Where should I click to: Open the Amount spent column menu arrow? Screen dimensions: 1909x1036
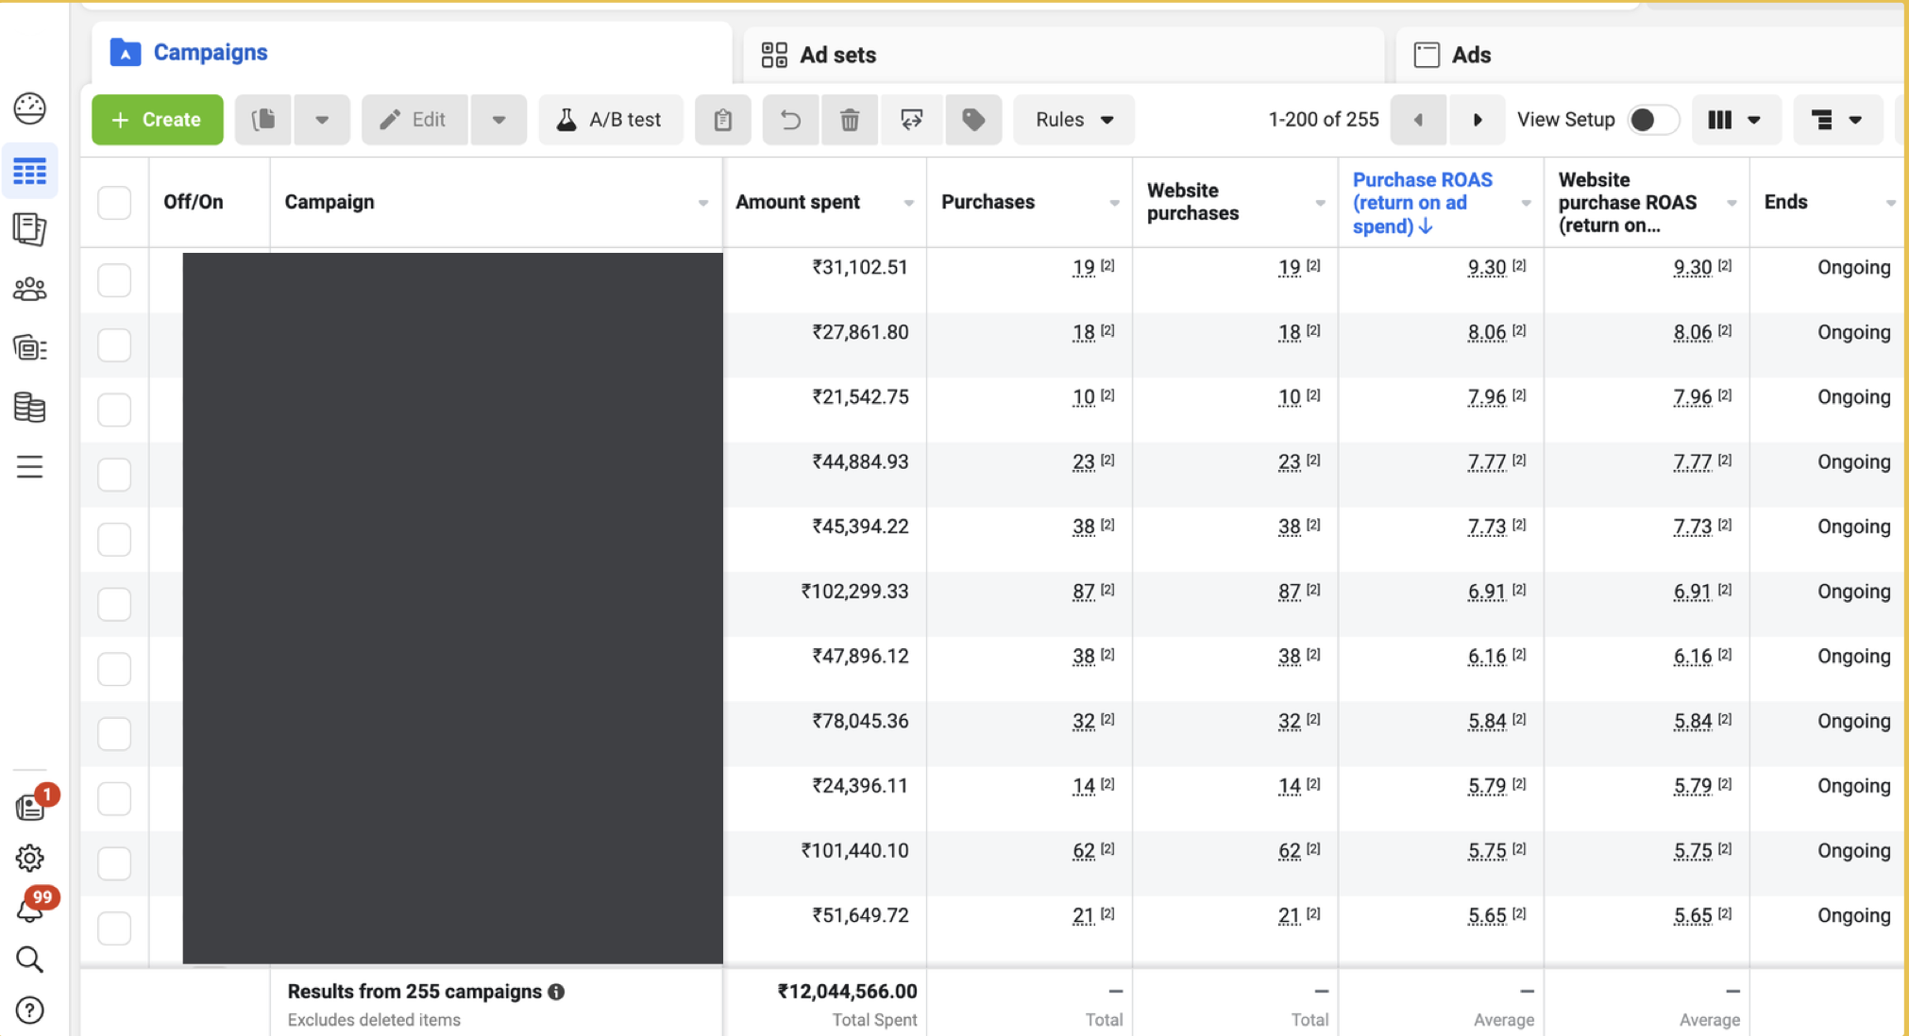pos(908,203)
